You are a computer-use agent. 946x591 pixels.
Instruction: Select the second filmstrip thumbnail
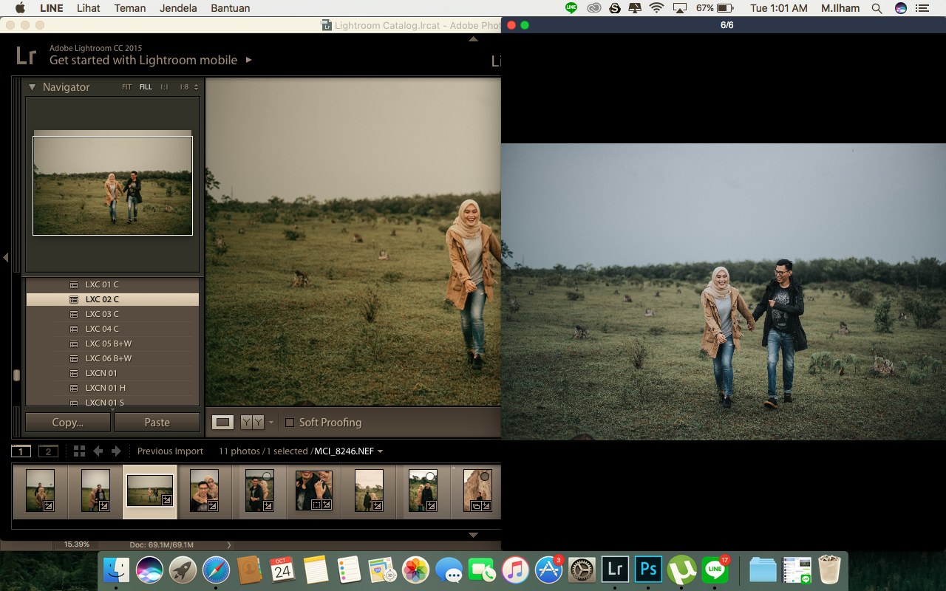click(95, 491)
